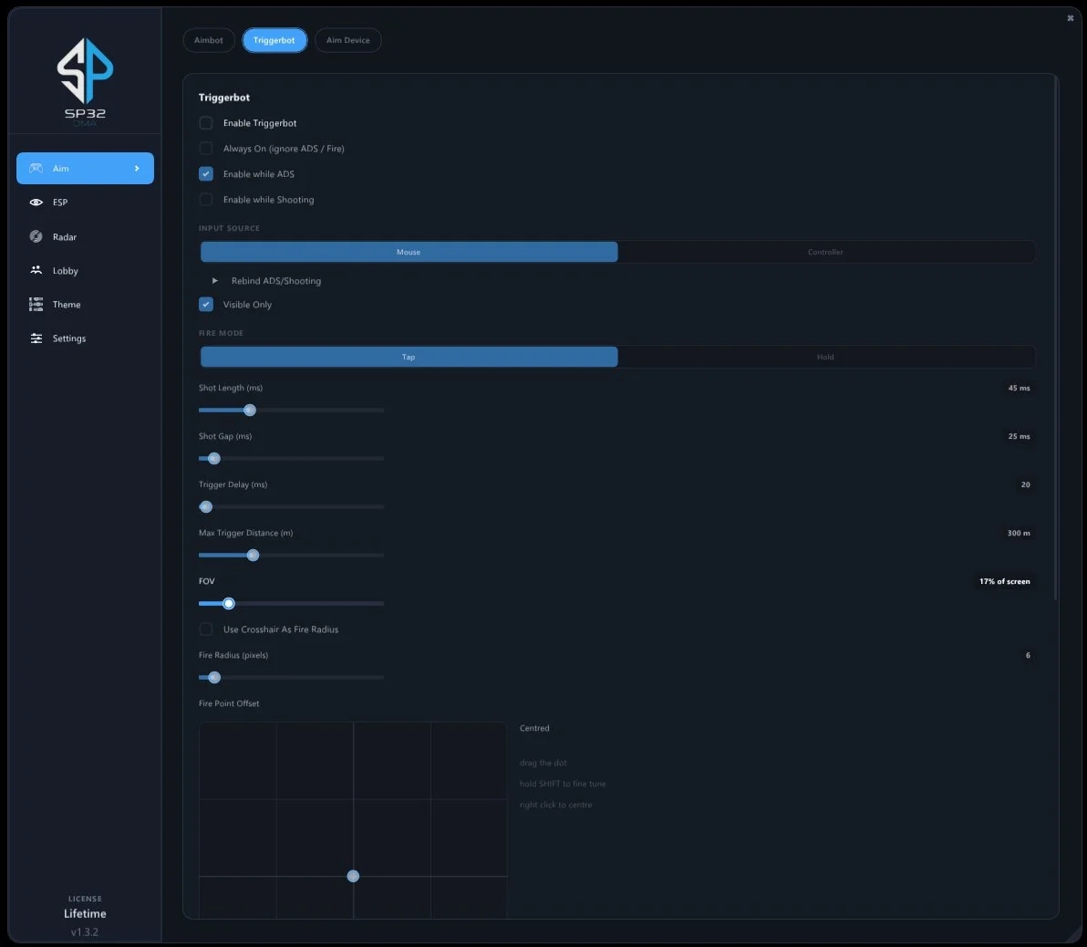Click the Aim controller icon in sidebar
1087x947 pixels.
point(36,168)
